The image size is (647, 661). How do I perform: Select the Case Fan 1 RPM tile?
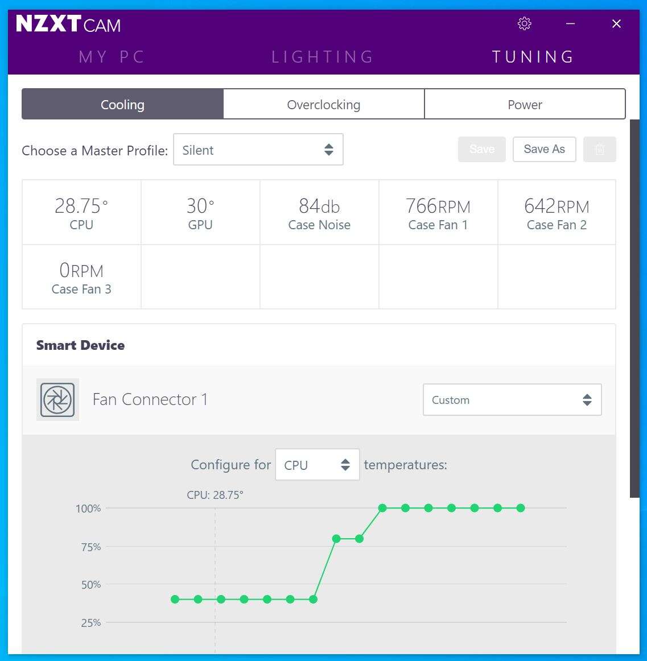pyautogui.click(x=438, y=213)
